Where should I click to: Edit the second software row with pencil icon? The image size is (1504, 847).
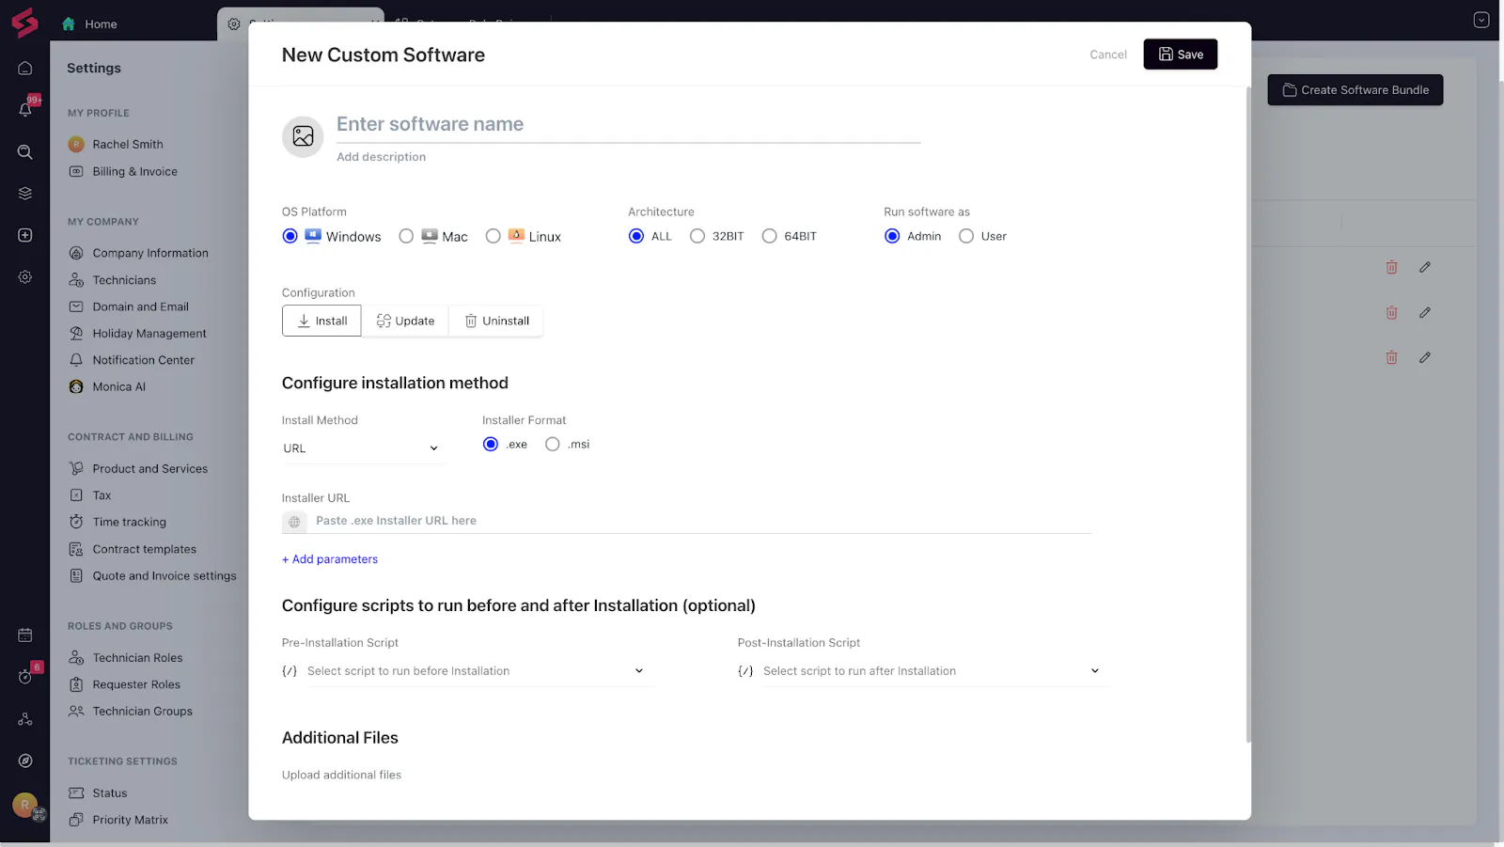pos(1425,313)
